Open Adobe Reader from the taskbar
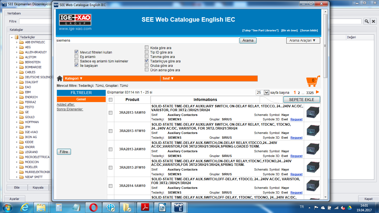The image size is (379, 213). (145, 207)
